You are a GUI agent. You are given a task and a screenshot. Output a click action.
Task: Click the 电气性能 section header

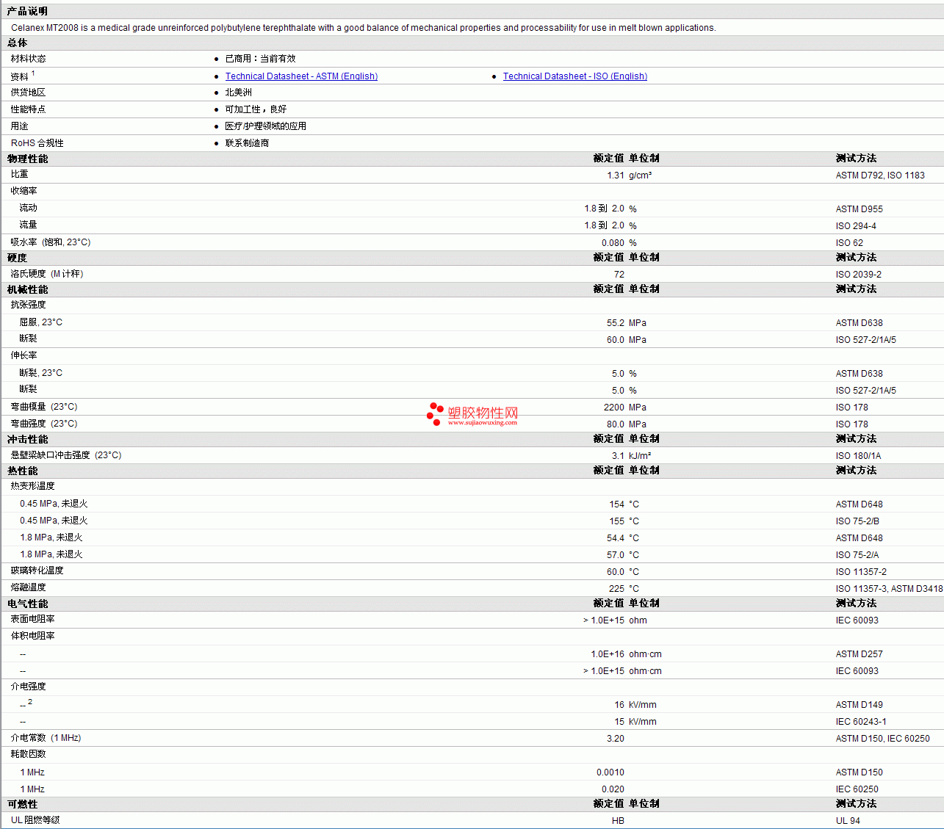coord(28,604)
